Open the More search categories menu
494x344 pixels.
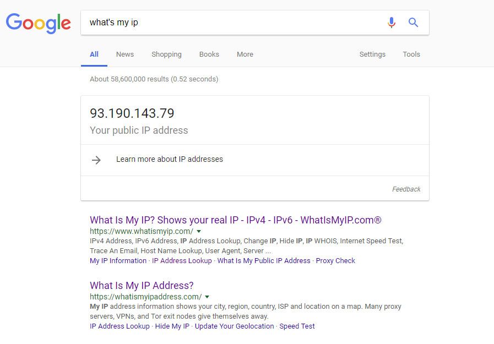click(245, 54)
